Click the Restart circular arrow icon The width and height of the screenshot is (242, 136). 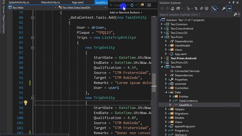[x=132, y=5]
